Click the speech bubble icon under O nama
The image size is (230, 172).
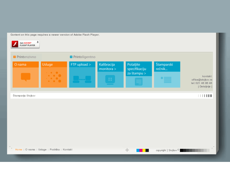point(26,77)
